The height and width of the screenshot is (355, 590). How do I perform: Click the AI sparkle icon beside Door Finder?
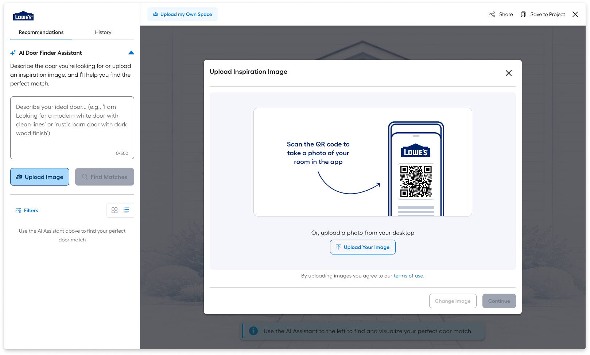[x=13, y=53]
